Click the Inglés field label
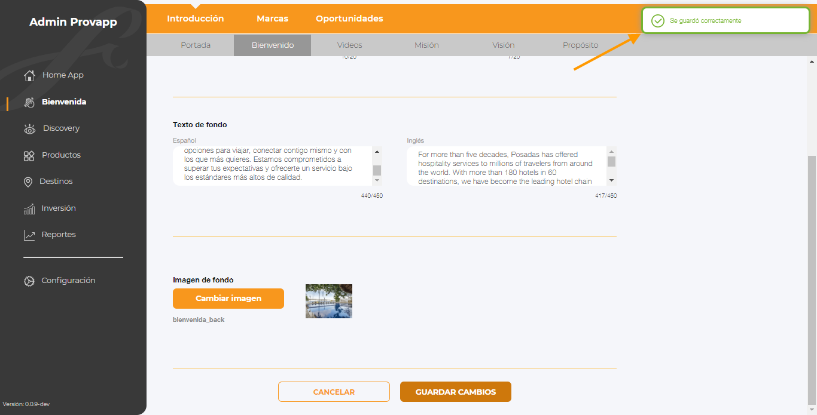The width and height of the screenshot is (817, 415). tap(415, 140)
